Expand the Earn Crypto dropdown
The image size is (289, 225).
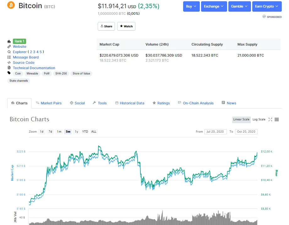(x=267, y=7)
